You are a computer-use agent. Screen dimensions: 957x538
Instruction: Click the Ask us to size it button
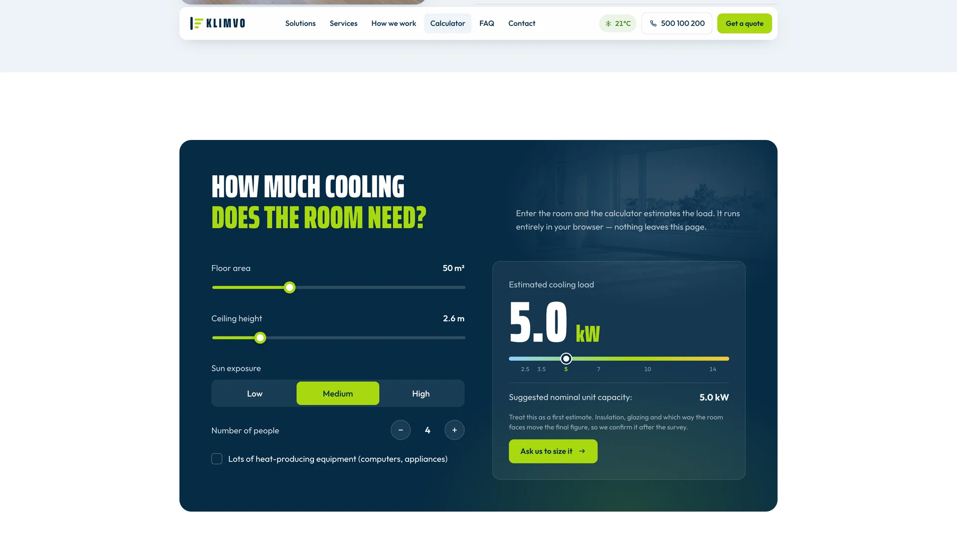[553, 451]
